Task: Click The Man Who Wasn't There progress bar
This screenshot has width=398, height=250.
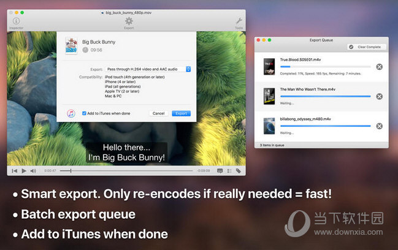Action: point(326,96)
